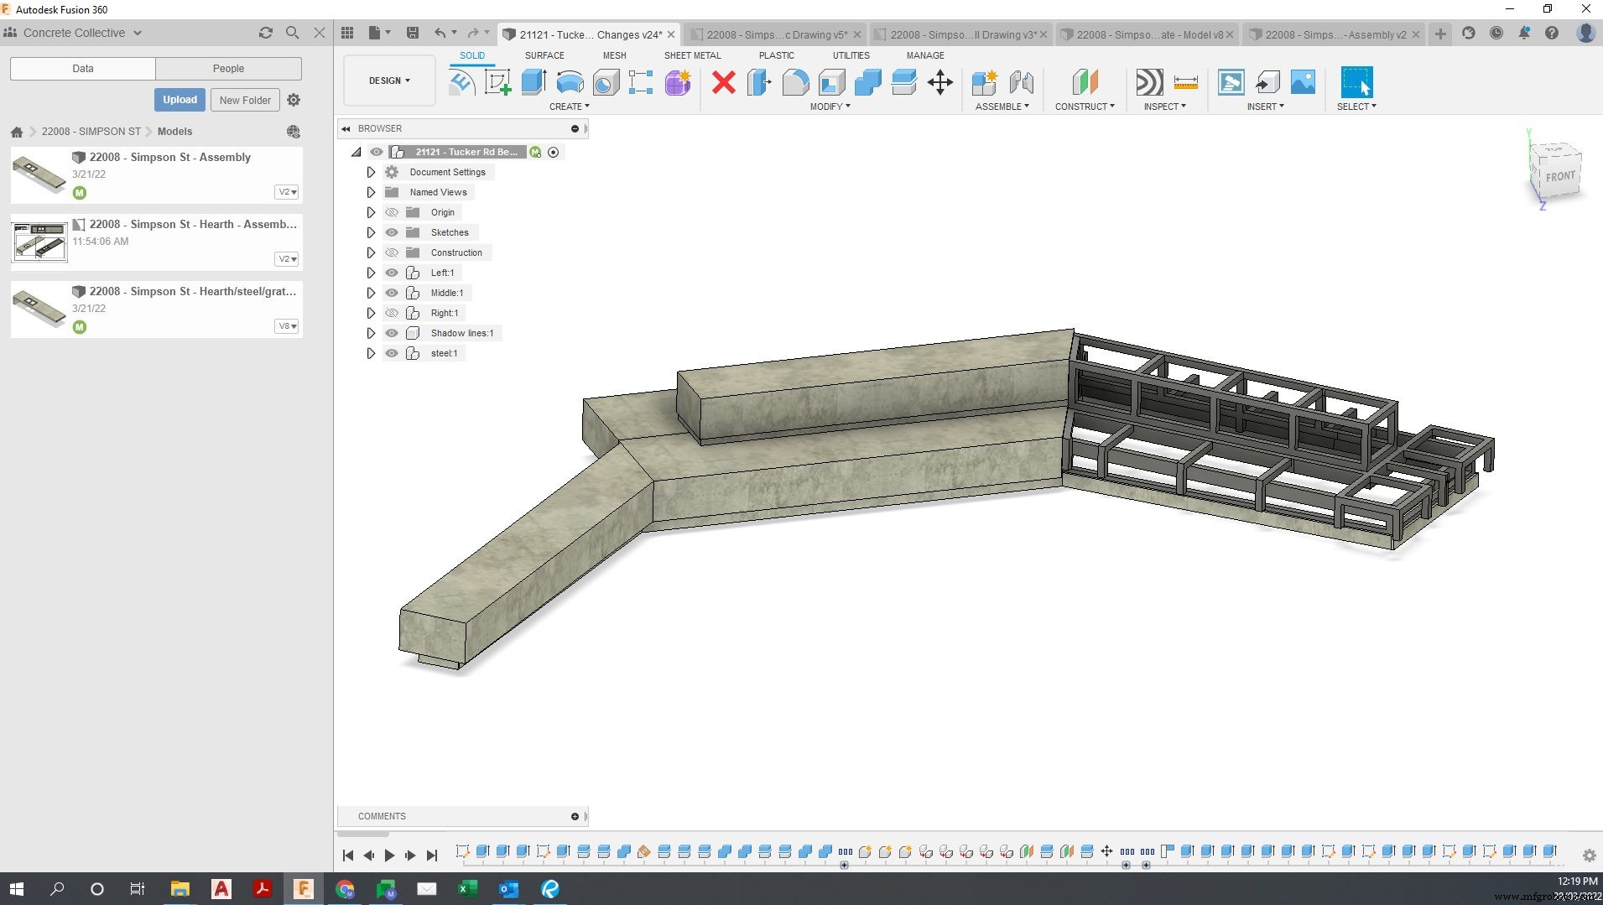This screenshot has height=905, width=1603.
Task: Launch the Extrude tool
Action: 533,82
